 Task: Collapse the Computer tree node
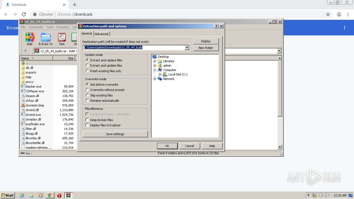(x=155, y=70)
